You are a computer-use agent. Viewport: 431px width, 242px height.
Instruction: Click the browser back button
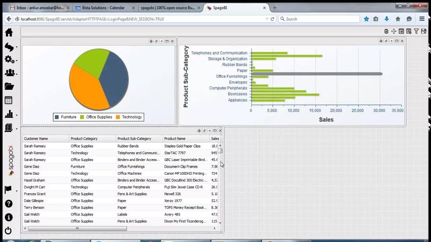pos(9,19)
